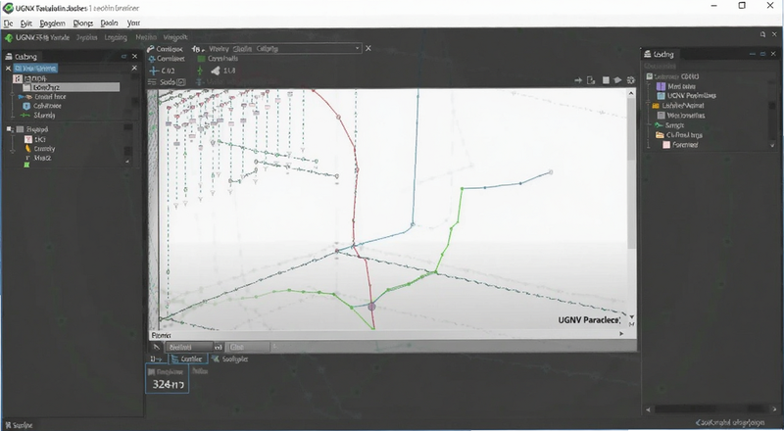The height and width of the screenshot is (431, 784).
Task: Click the green square toolbar icon
Action: click(x=201, y=59)
